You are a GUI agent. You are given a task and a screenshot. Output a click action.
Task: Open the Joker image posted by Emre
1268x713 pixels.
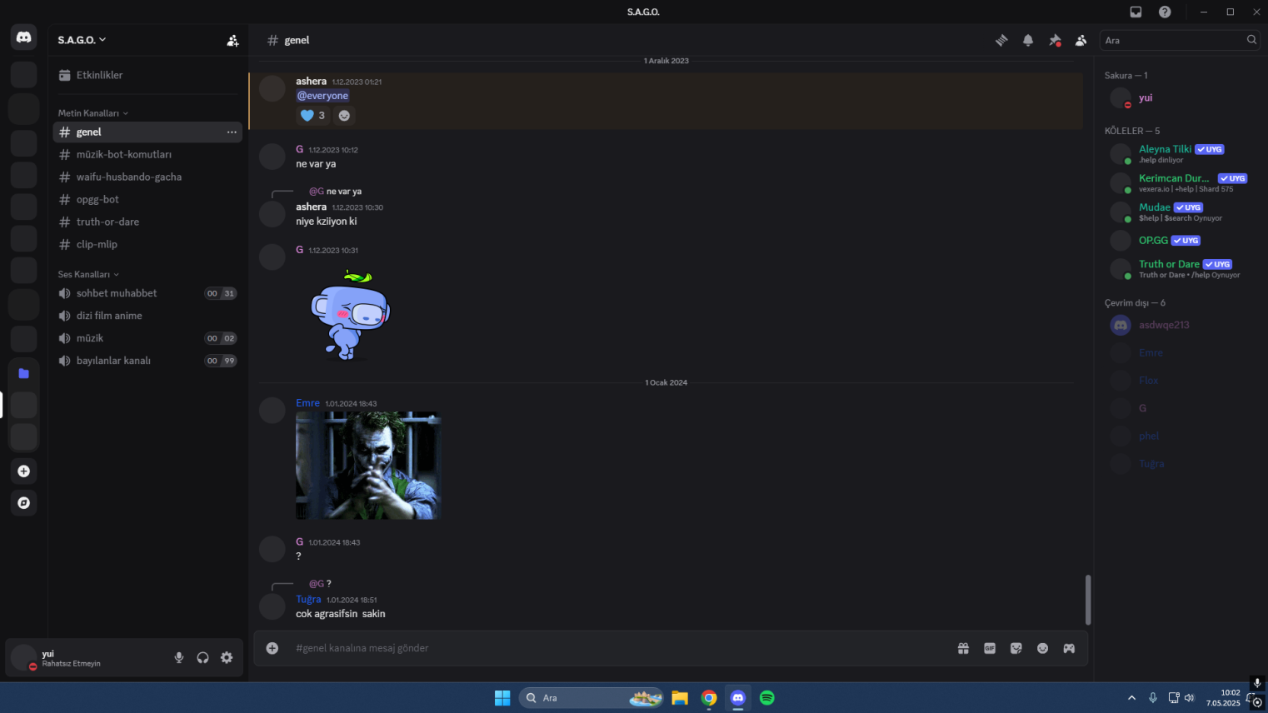367,465
